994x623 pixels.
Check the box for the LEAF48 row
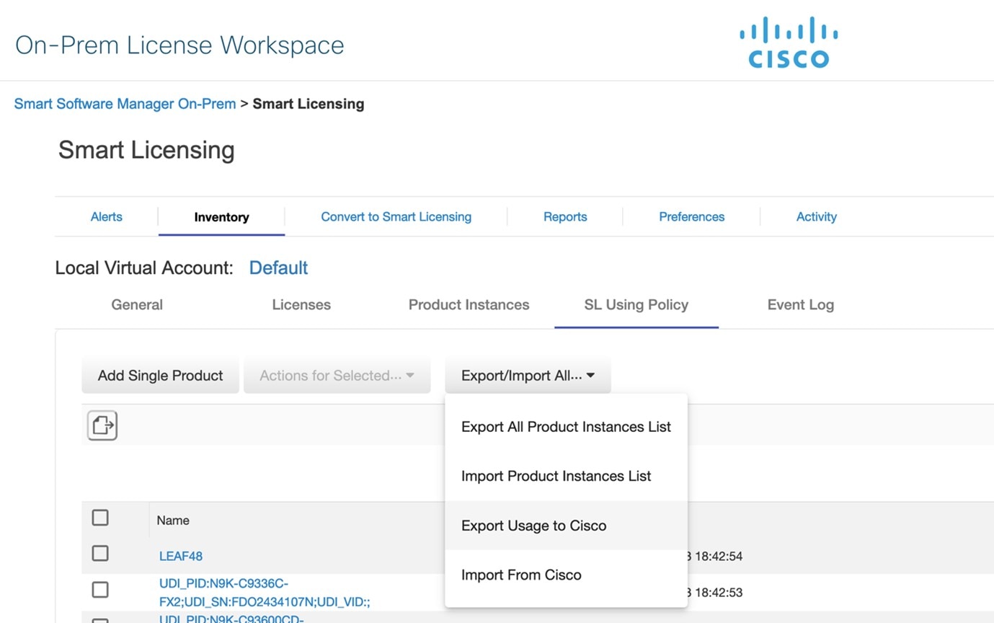(100, 553)
